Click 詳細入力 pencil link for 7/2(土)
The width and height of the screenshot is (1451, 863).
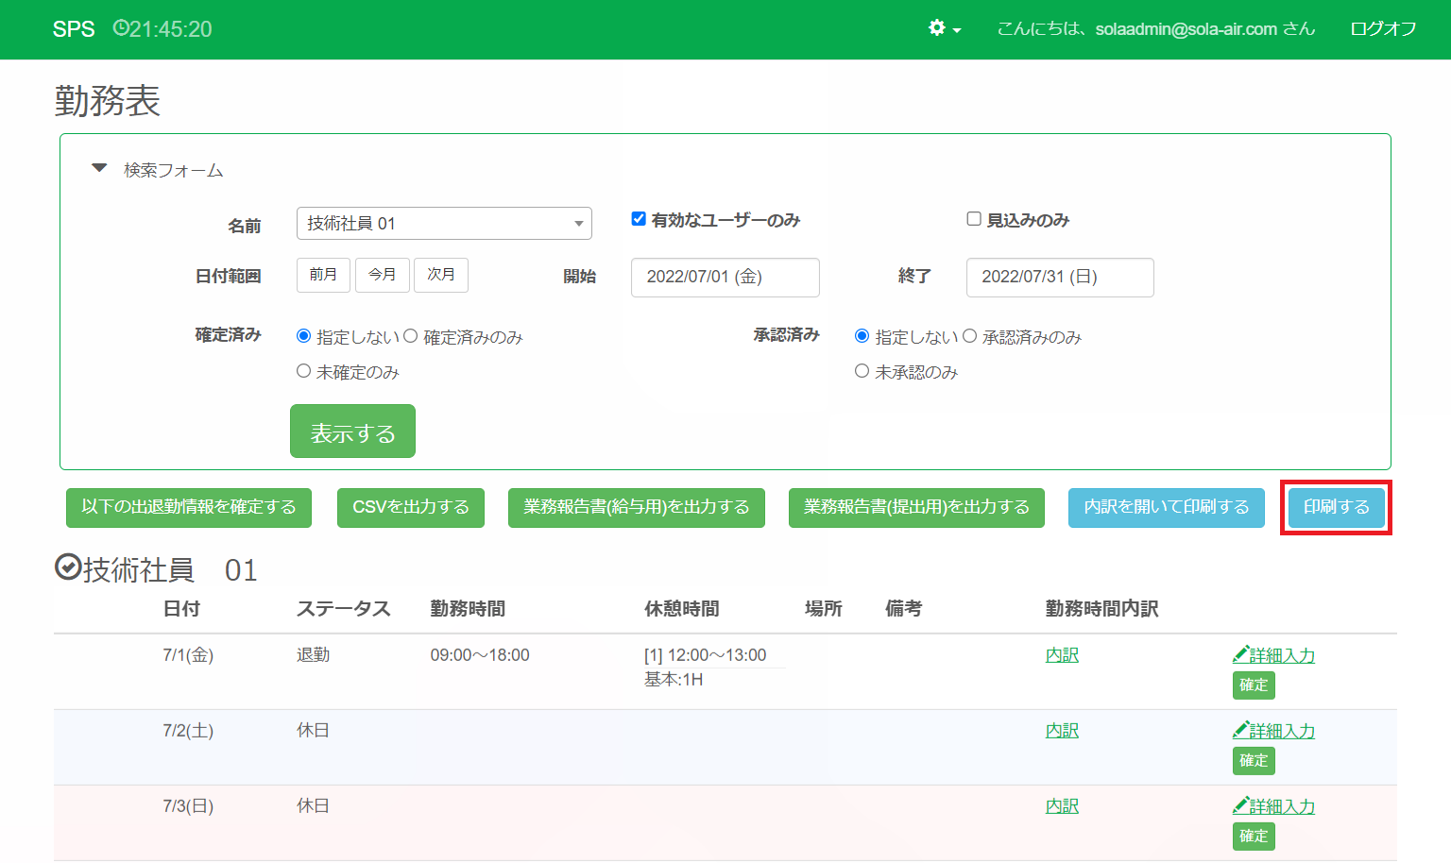click(1273, 731)
